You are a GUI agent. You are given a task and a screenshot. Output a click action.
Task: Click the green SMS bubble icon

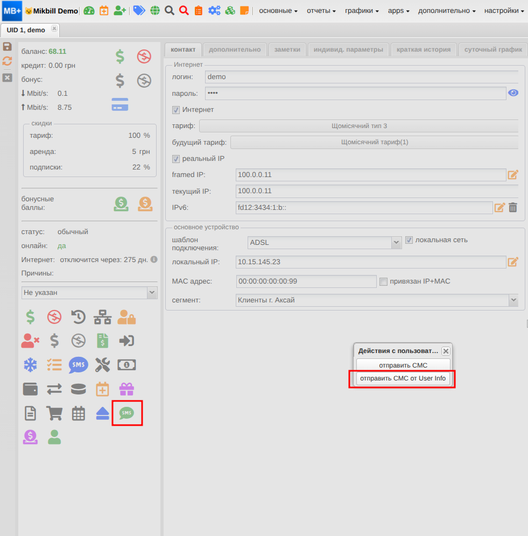point(126,413)
